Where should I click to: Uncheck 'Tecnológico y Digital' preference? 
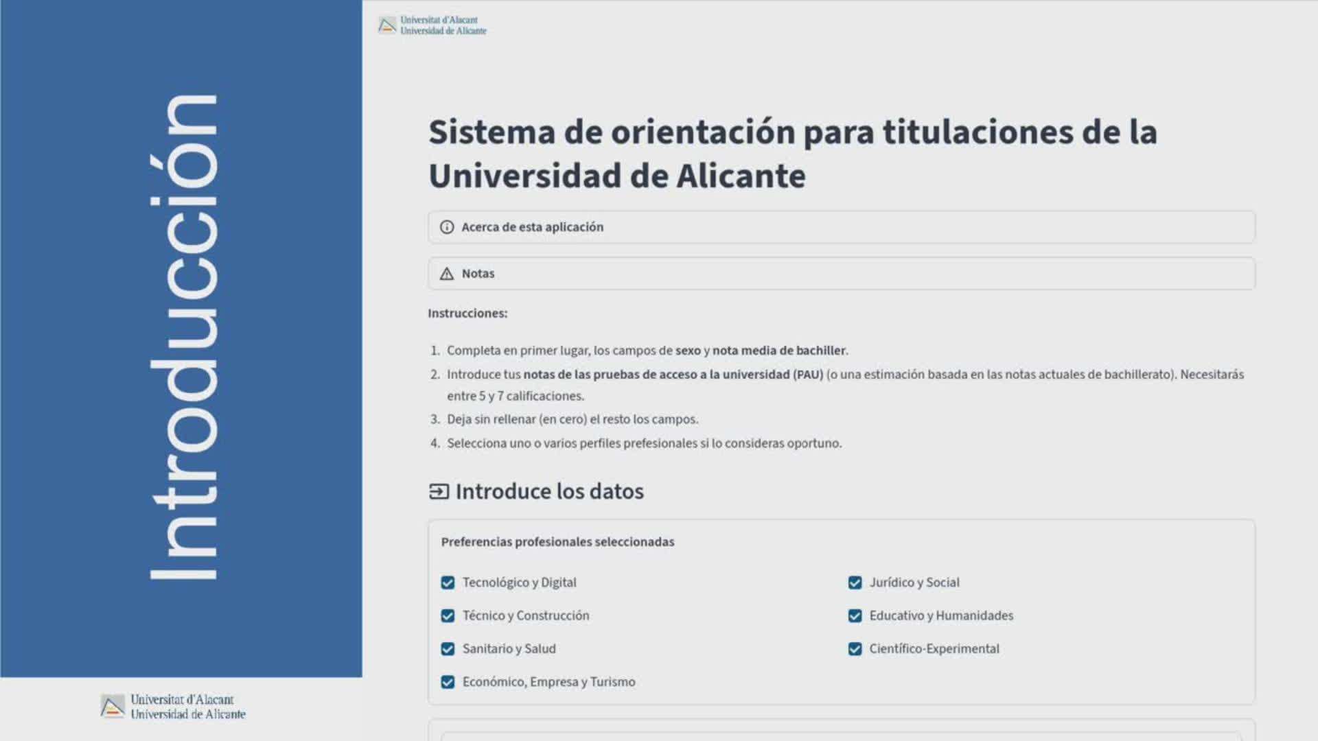coord(448,583)
